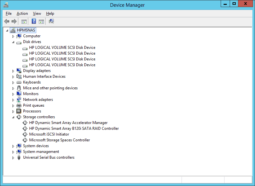Screen dimensions: 255x186
Task: Expand the System management node
Action: (x=13, y=152)
